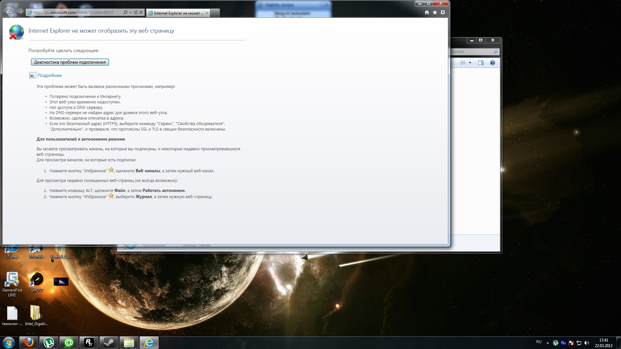The image size is (621, 349).
Task: Maximize the background Explorer window
Action: (481, 40)
